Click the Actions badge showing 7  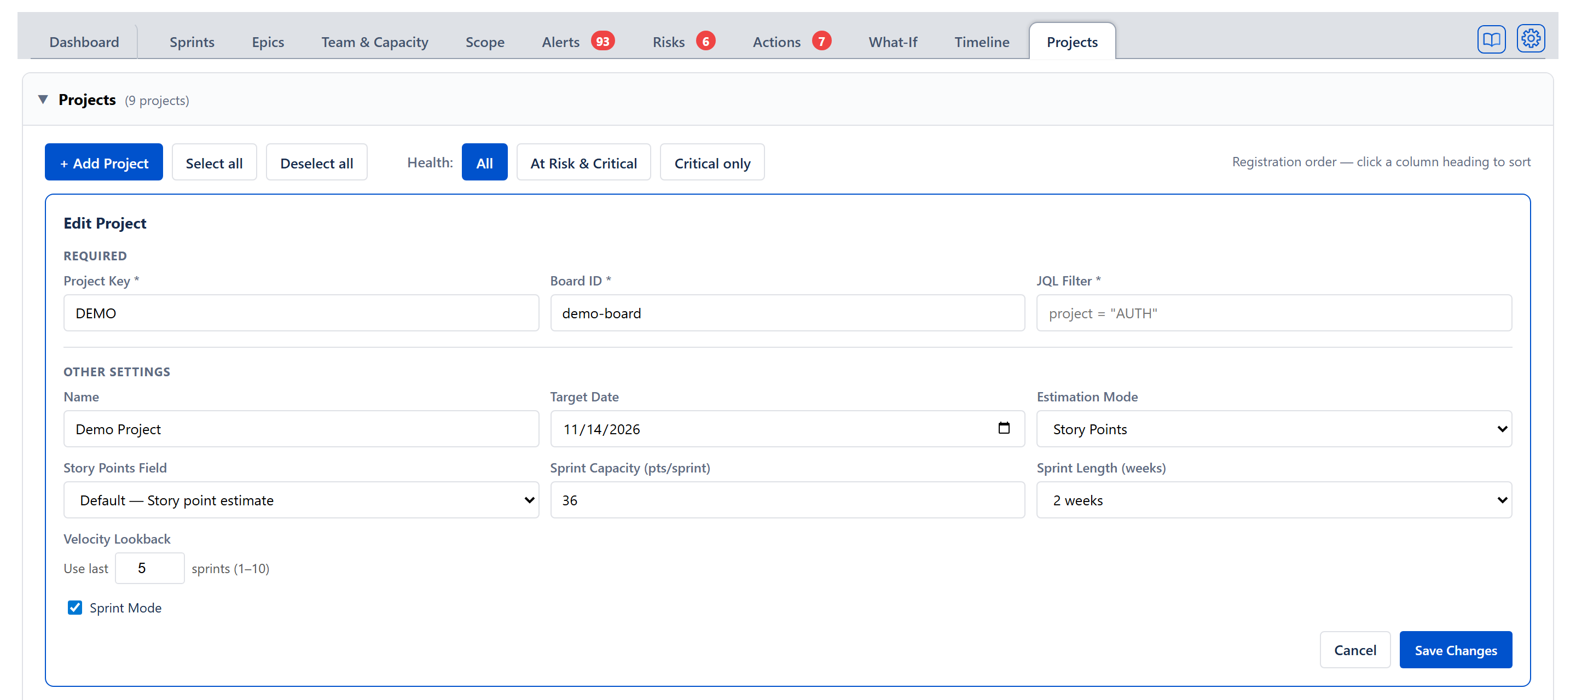pyautogui.click(x=821, y=41)
